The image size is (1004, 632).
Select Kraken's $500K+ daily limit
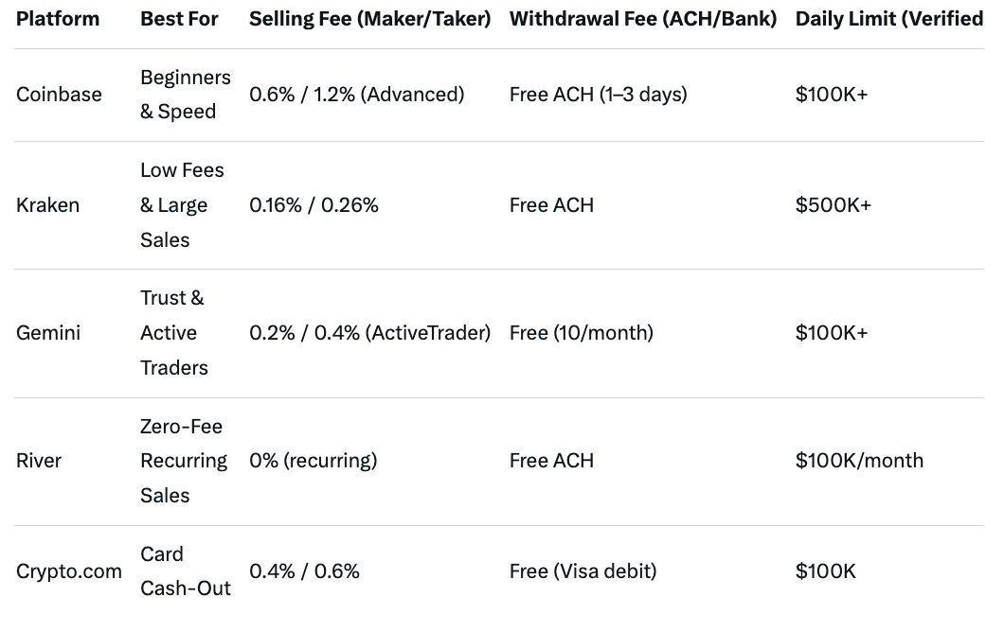pos(833,205)
